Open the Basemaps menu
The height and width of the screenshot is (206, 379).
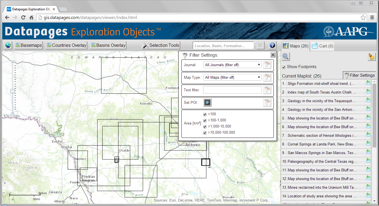(x=29, y=45)
